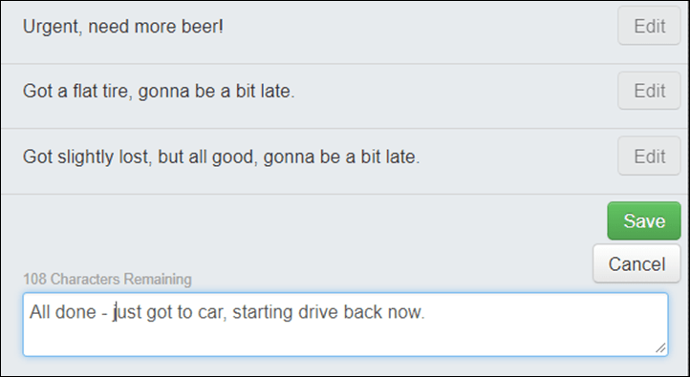This screenshot has width=690, height=377.
Task: Click the "108 Characters Remaining" counter
Action: tap(107, 279)
